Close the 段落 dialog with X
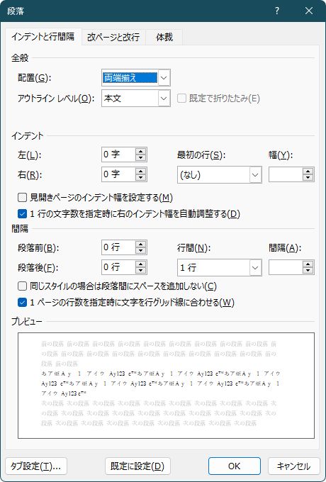This screenshot has height=482, width=326. point(309,11)
